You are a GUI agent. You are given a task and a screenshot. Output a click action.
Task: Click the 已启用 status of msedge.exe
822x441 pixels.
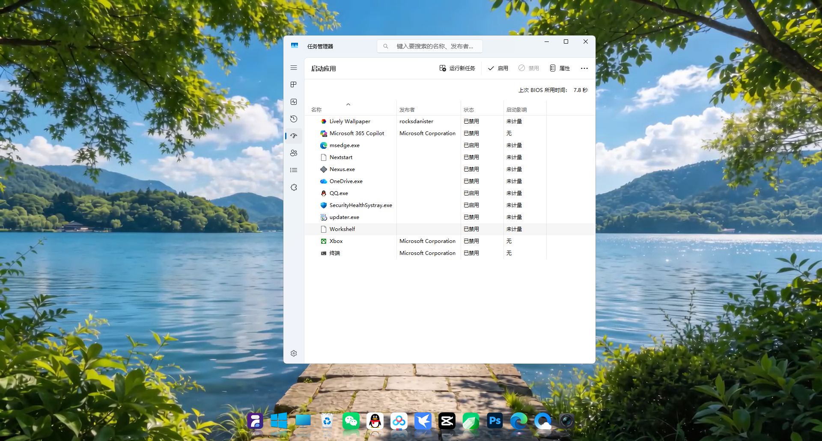coord(471,145)
